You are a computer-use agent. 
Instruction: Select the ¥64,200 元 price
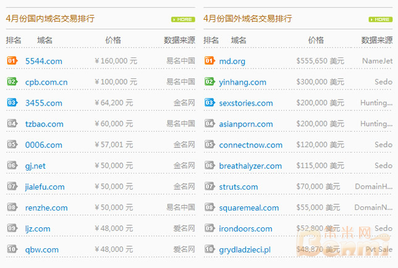click(x=114, y=103)
